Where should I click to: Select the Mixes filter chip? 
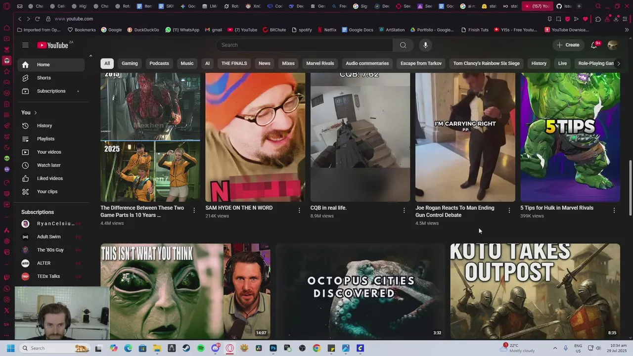pyautogui.click(x=288, y=63)
